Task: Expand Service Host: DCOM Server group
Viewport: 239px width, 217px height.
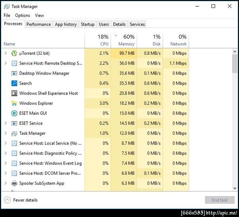Action: [x=6, y=173]
